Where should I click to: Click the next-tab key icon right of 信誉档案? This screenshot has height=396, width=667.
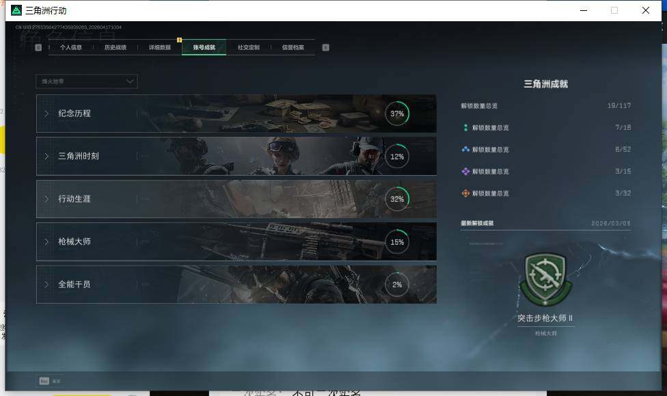[325, 48]
